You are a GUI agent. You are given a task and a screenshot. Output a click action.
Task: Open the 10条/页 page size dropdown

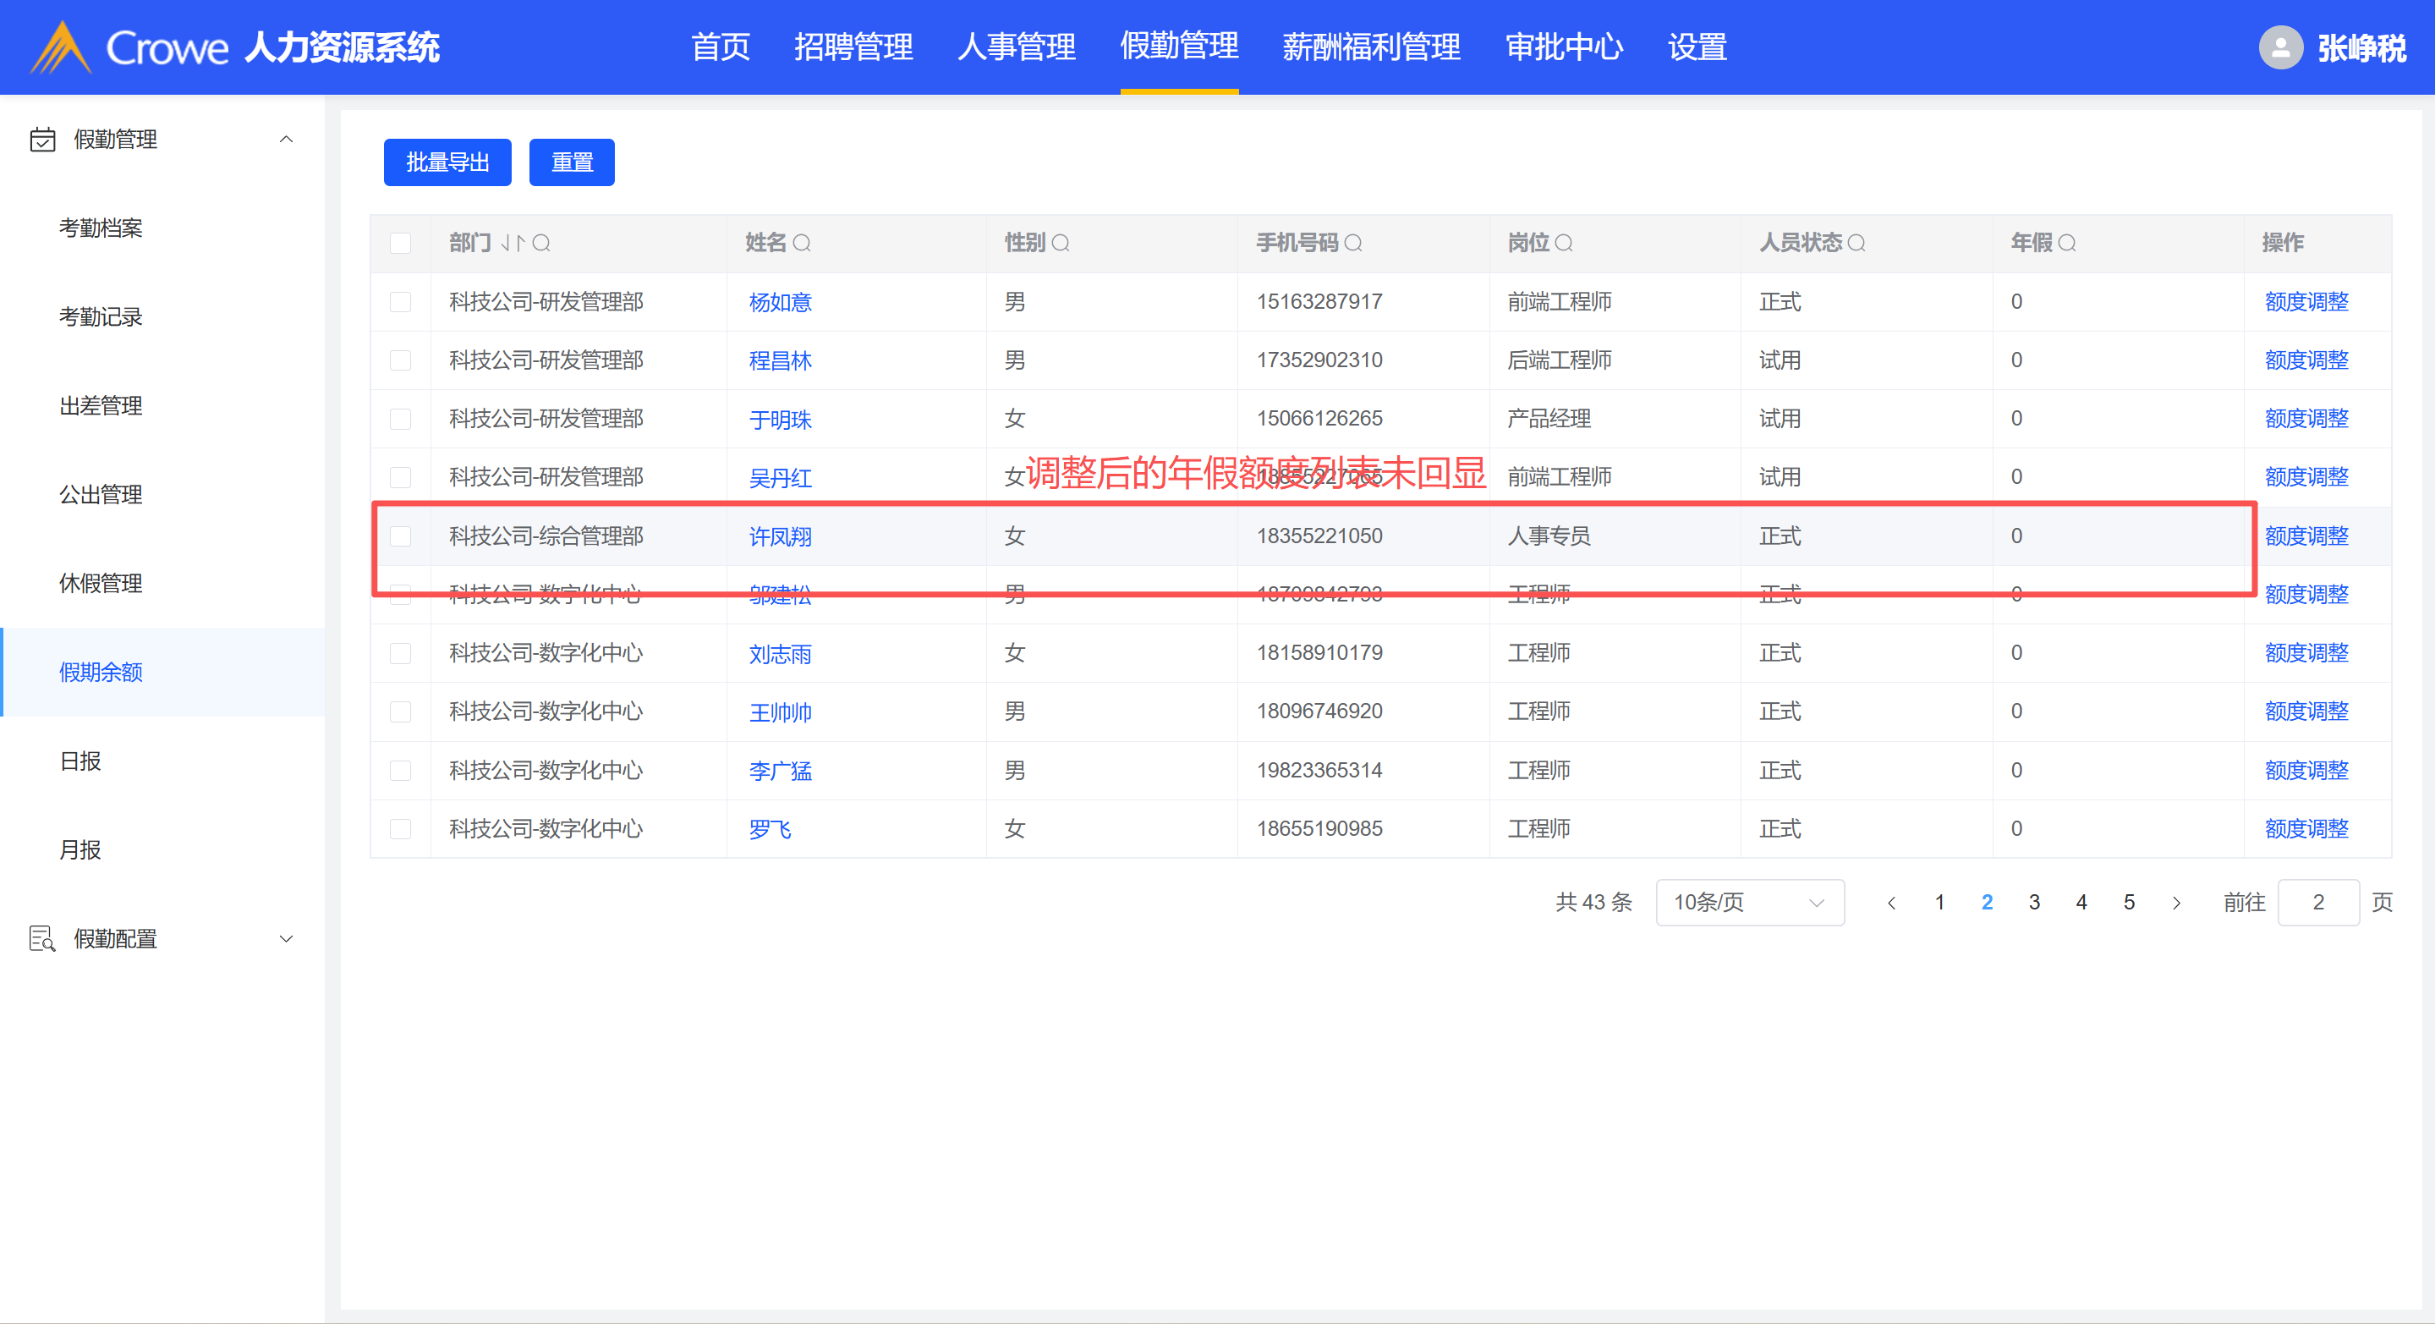[1749, 902]
